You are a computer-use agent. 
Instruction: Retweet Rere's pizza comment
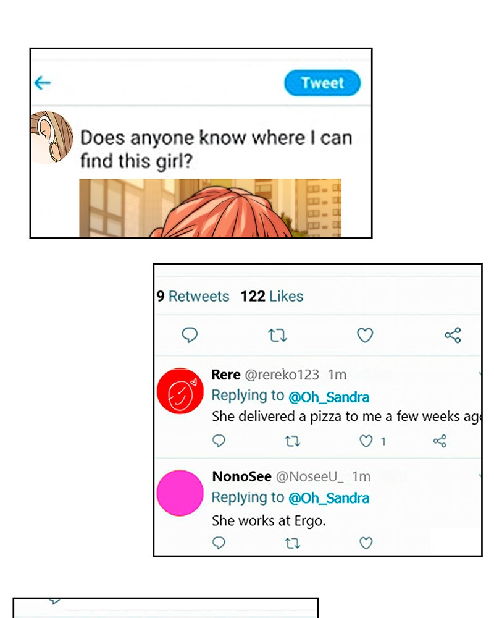[x=292, y=441]
